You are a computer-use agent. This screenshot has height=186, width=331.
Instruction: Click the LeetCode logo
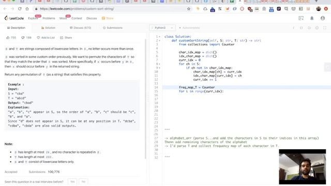pyautogui.click(x=14, y=19)
